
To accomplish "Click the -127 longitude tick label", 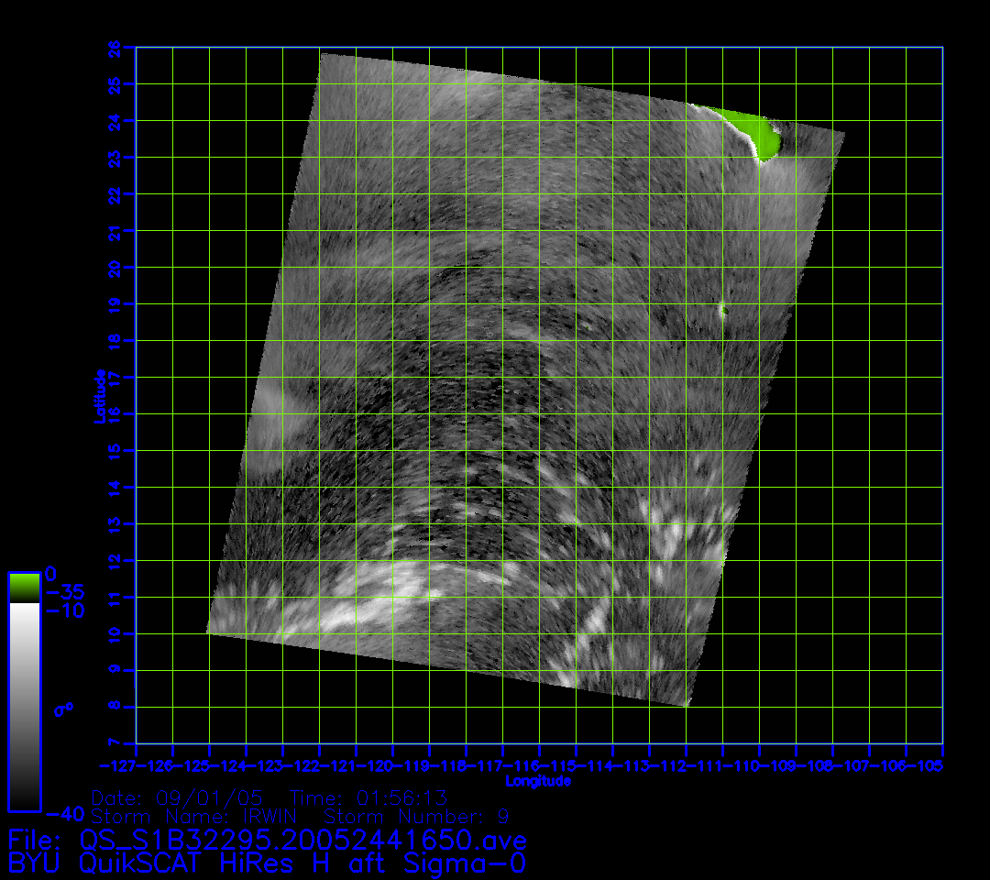I will pyautogui.click(x=118, y=765).
